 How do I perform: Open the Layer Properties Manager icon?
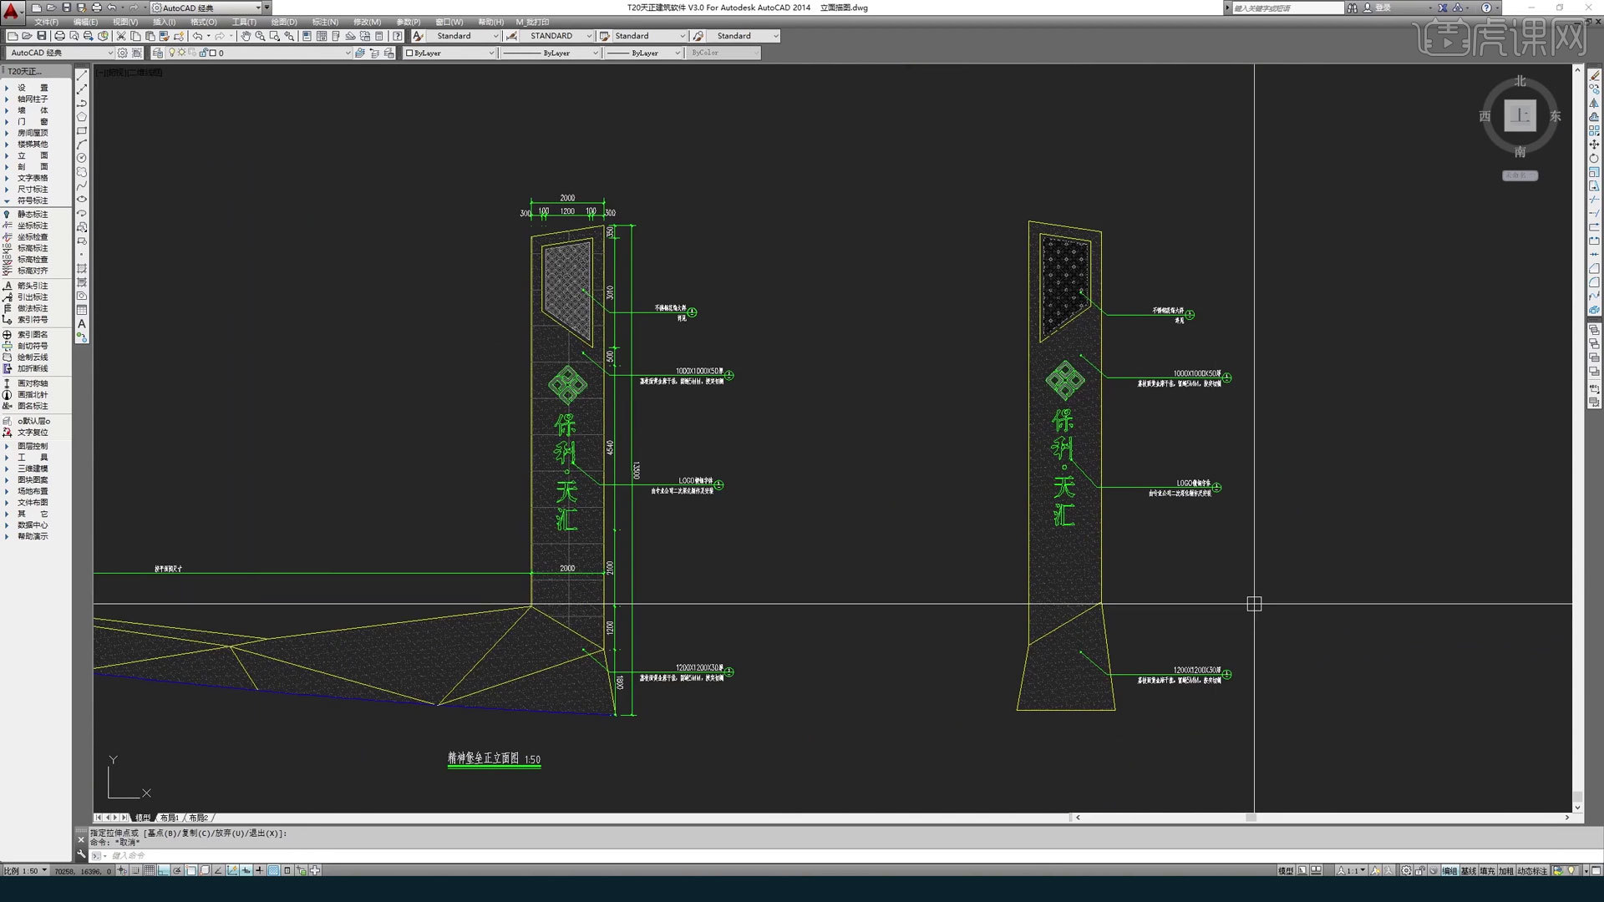click(x=158, y=53)
